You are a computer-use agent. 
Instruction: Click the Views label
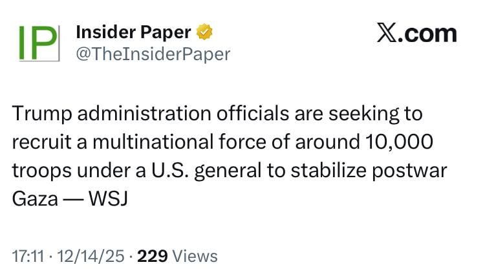(195, 256)
